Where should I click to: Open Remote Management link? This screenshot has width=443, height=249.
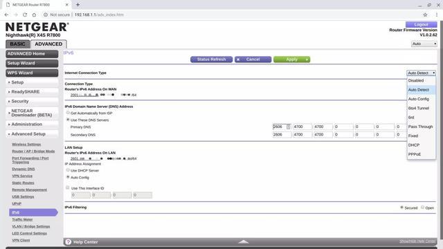click(29, 190)
